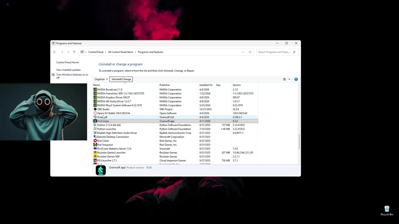399x224 pixels.
Task: Click the large Overwolf app details icon
Action: click(101, 170)
